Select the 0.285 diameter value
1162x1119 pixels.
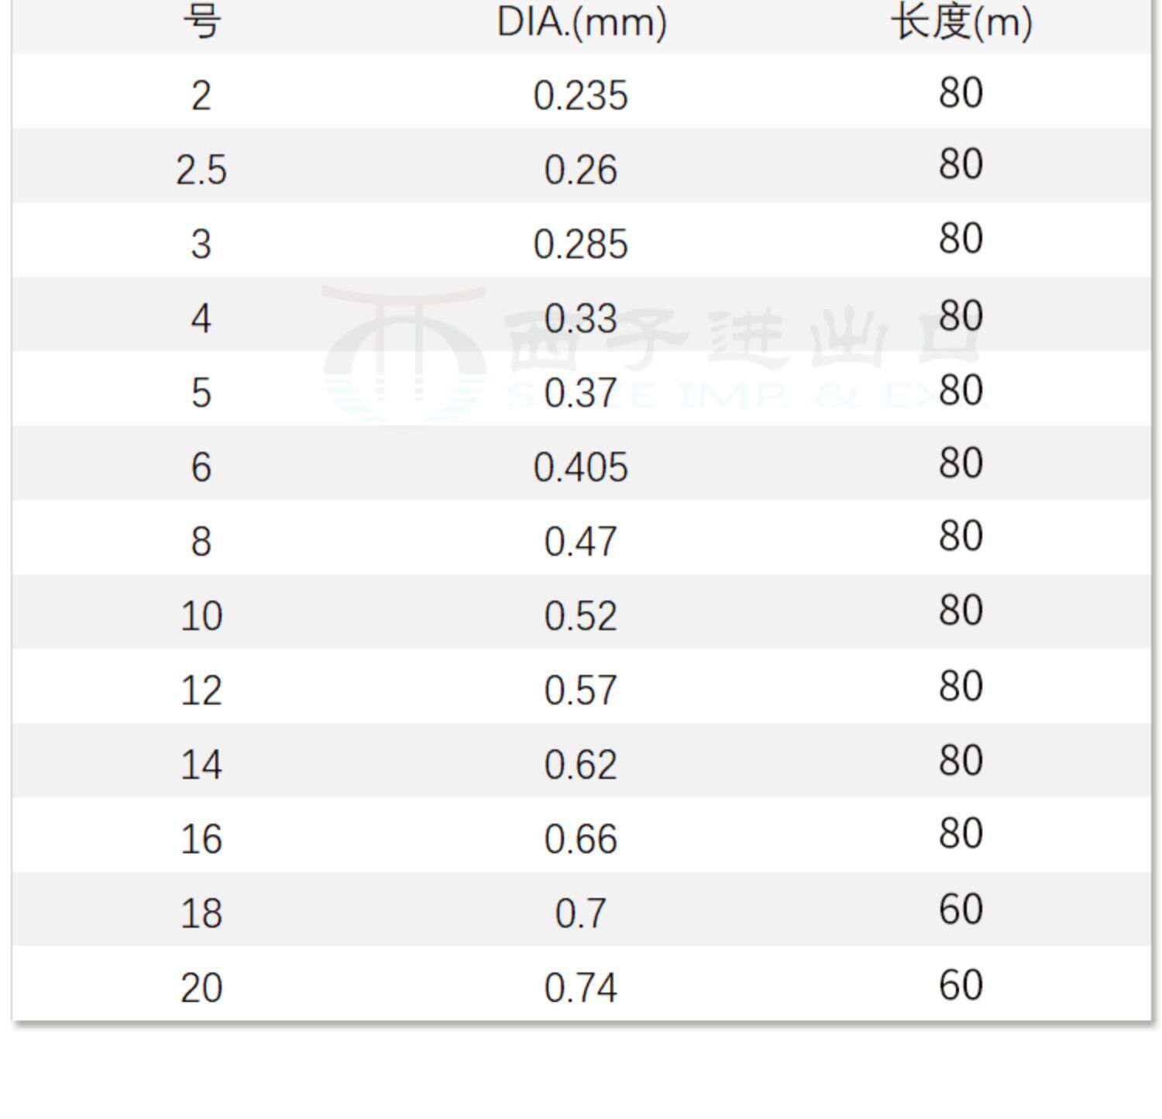click(581, 244)
